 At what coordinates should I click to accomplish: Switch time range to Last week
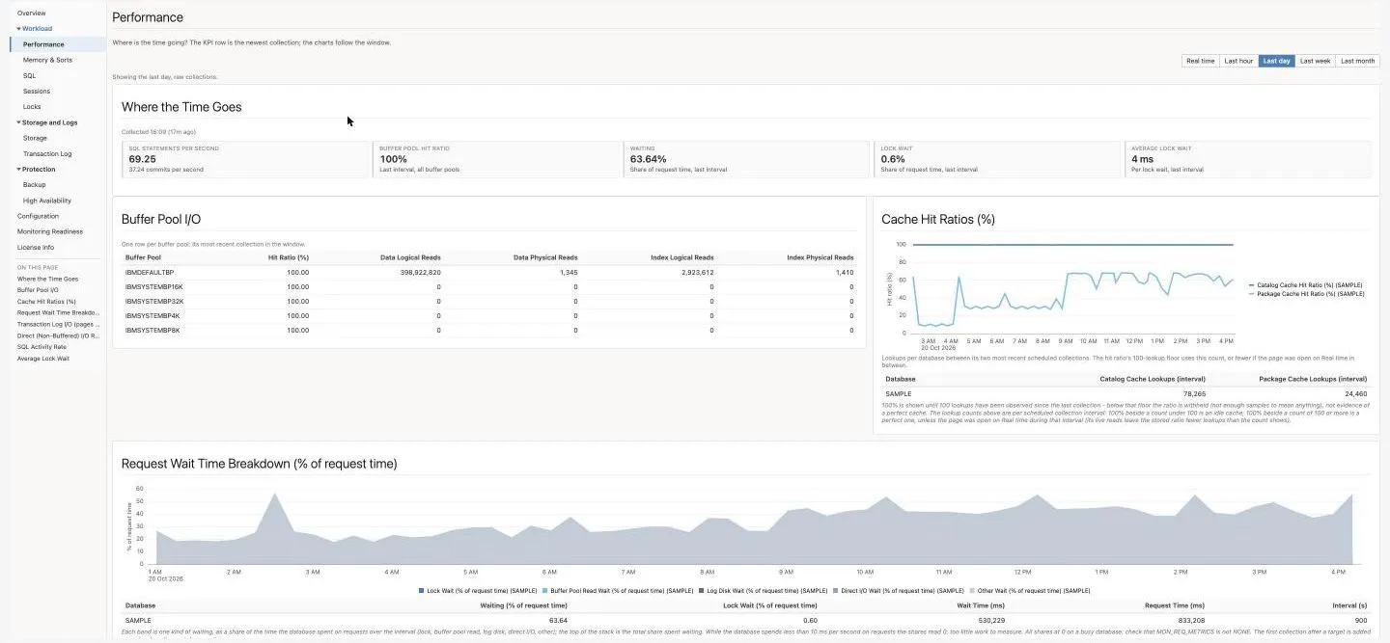pos(1315,61)
